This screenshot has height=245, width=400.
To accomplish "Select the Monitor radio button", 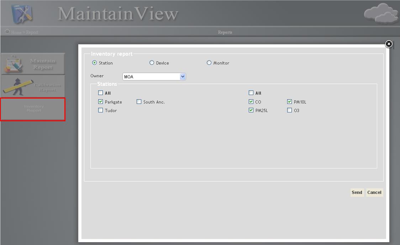I will pos(209,63).
